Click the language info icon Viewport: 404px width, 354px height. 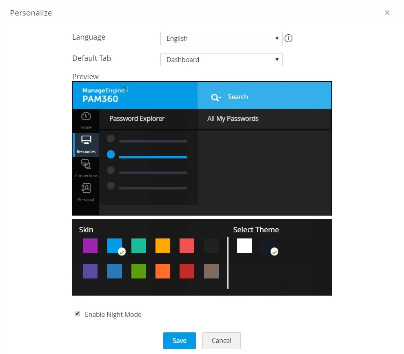click(289, 38)
